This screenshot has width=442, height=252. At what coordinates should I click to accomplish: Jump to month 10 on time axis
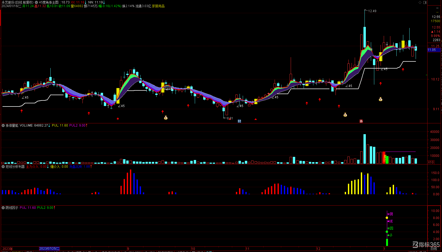tap(193, 249)
